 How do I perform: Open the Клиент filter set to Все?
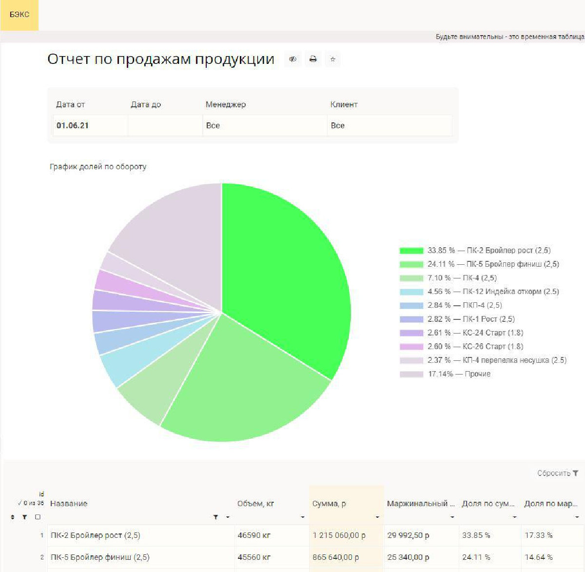[x=389, y=125]
